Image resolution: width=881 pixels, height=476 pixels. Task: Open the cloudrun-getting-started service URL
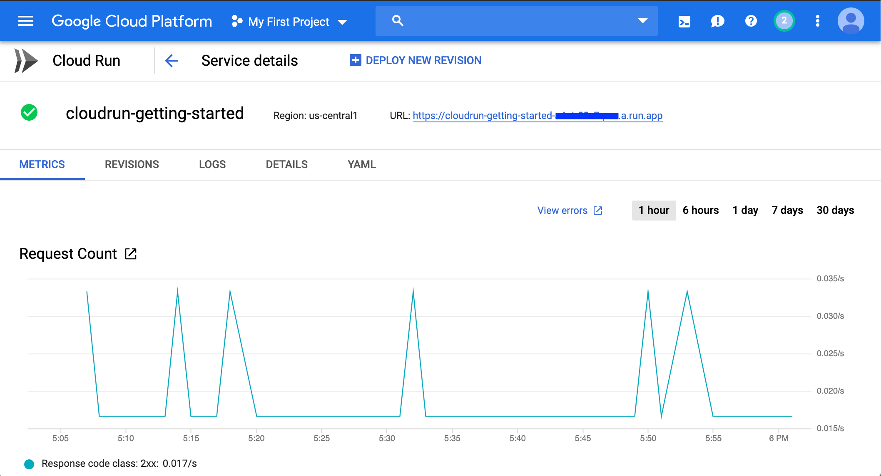coord(538,116)
